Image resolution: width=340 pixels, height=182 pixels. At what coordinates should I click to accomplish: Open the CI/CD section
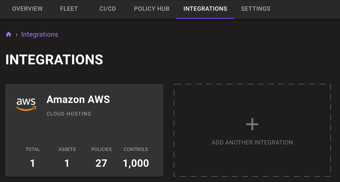click(107, 9)
